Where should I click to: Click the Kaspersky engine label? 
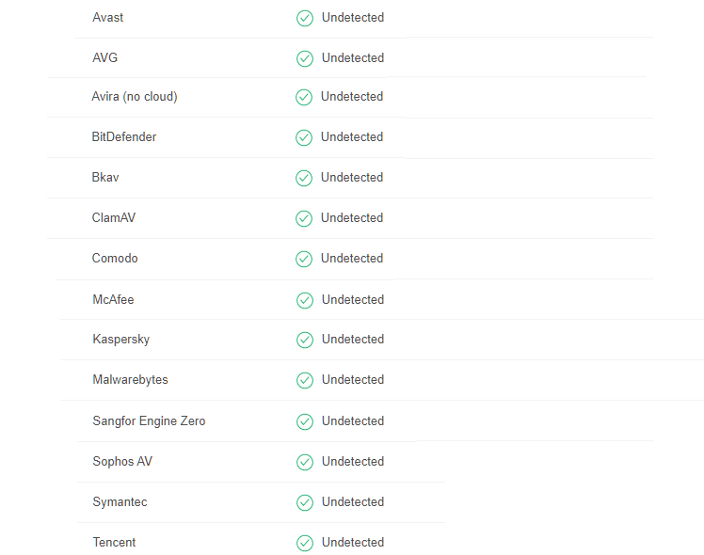click(x=121, y=340)
